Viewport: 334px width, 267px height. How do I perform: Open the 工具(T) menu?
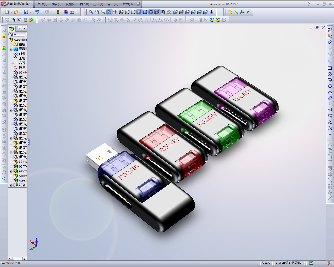[98, 4]
